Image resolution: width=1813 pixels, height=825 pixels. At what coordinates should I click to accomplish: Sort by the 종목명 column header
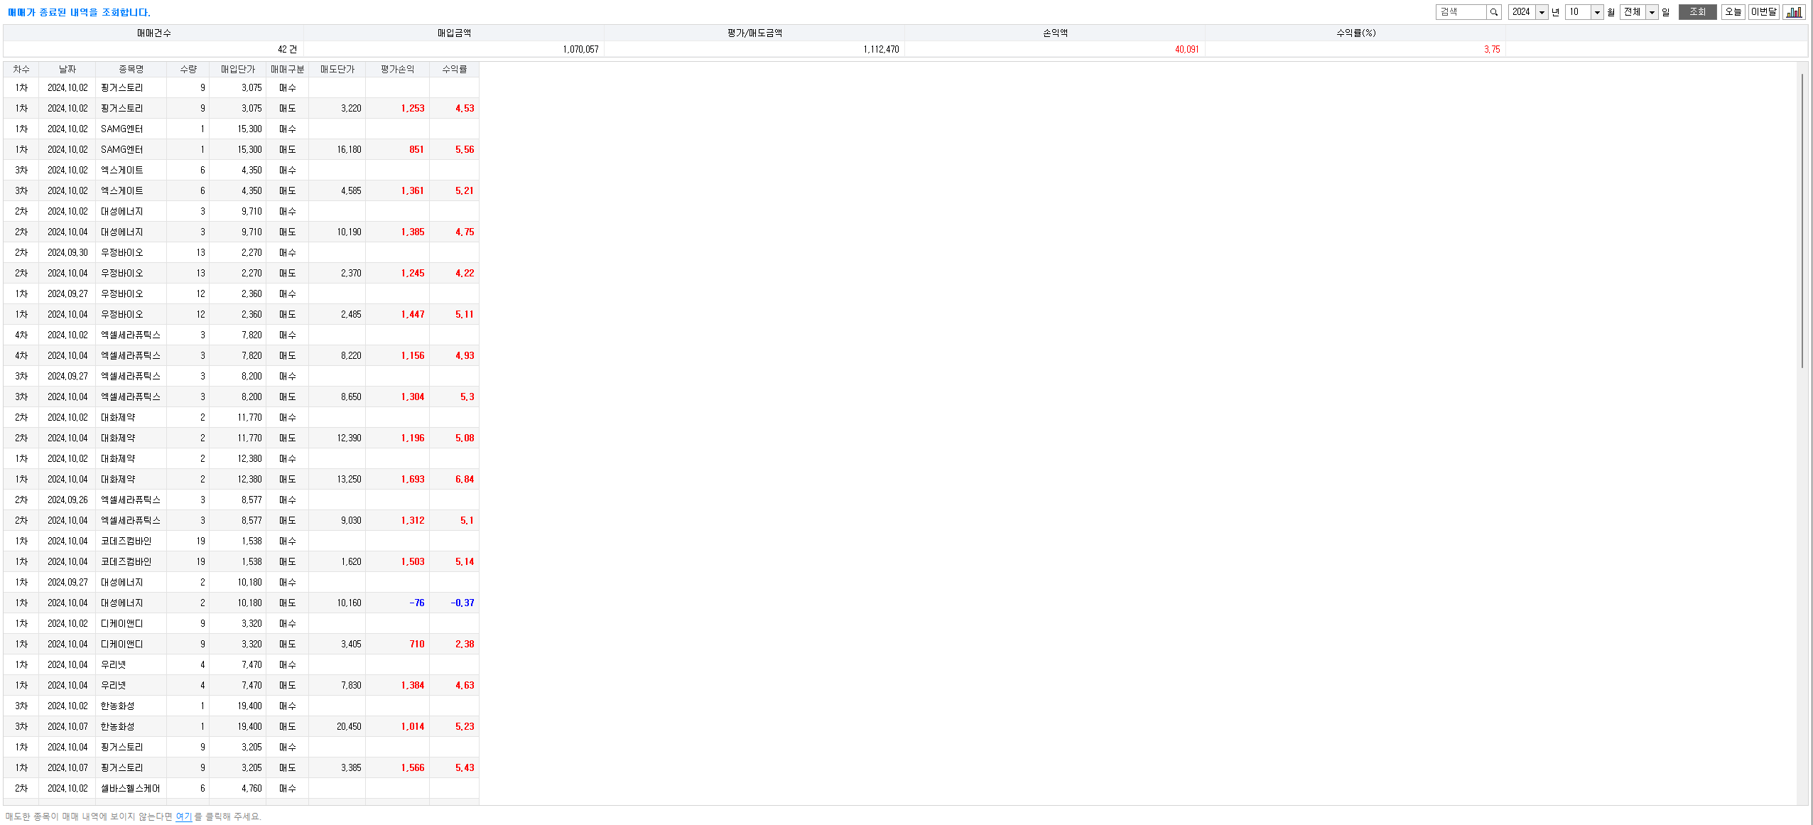[131, 69]
